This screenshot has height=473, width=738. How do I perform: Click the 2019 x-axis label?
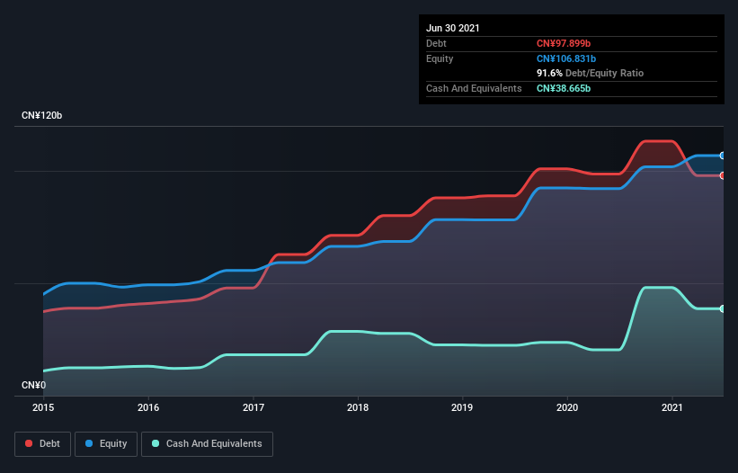click(462, 407)
